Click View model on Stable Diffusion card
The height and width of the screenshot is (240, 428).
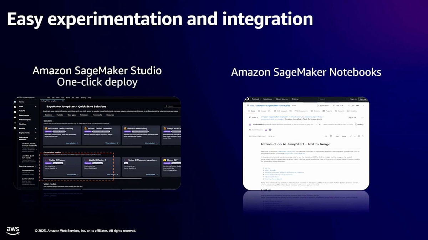(x=73, y=175)
